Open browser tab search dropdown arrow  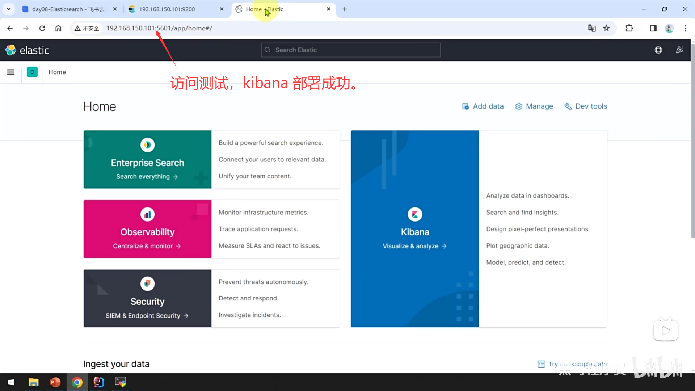9,9
